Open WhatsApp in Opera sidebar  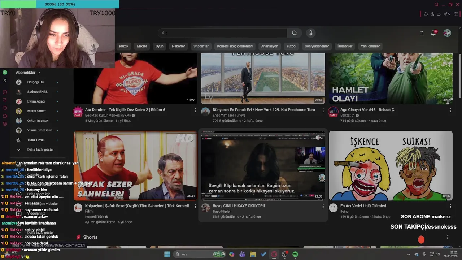click(x=5, y=73)
